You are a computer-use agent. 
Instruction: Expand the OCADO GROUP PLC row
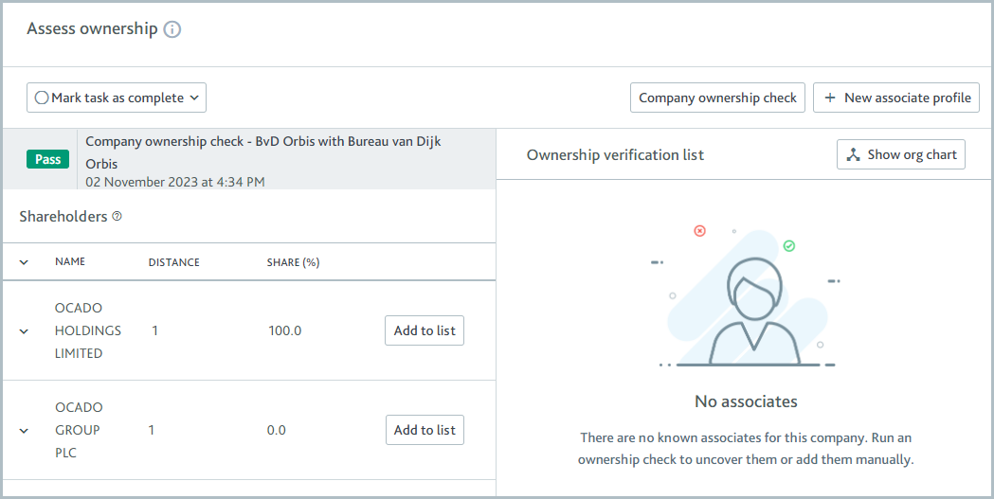click(24, 431)
